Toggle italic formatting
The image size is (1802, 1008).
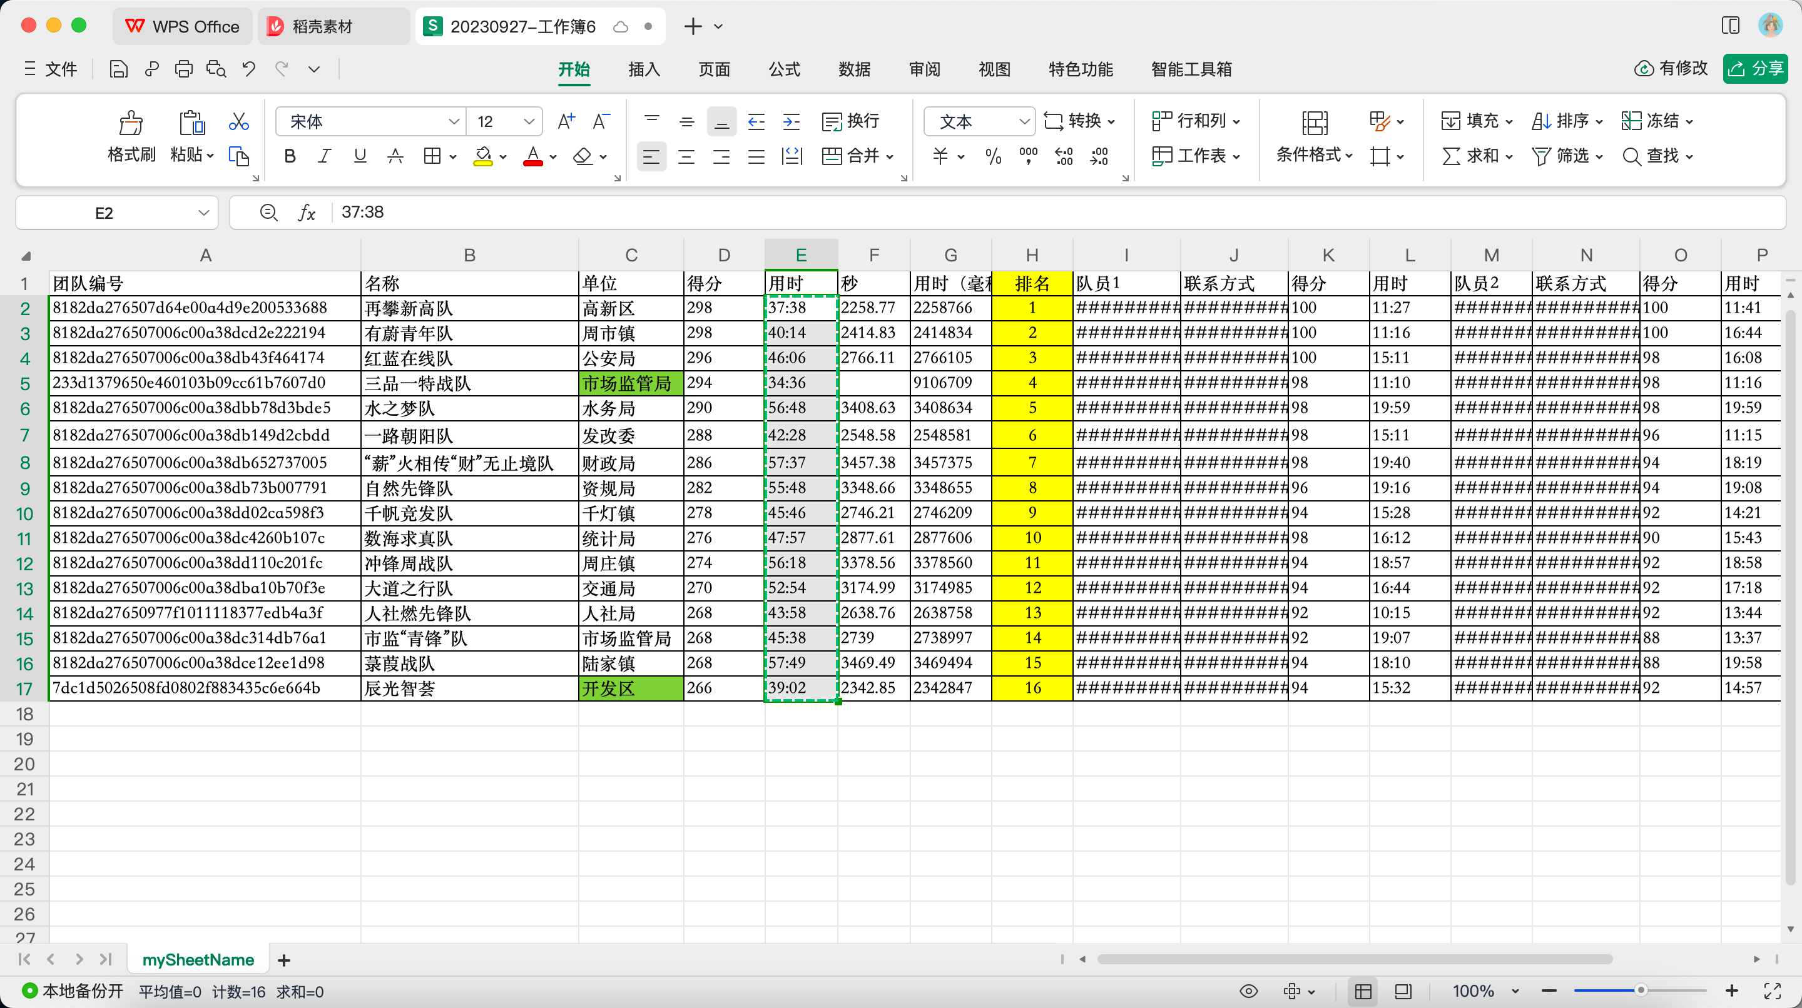click(x=324, y=156)
